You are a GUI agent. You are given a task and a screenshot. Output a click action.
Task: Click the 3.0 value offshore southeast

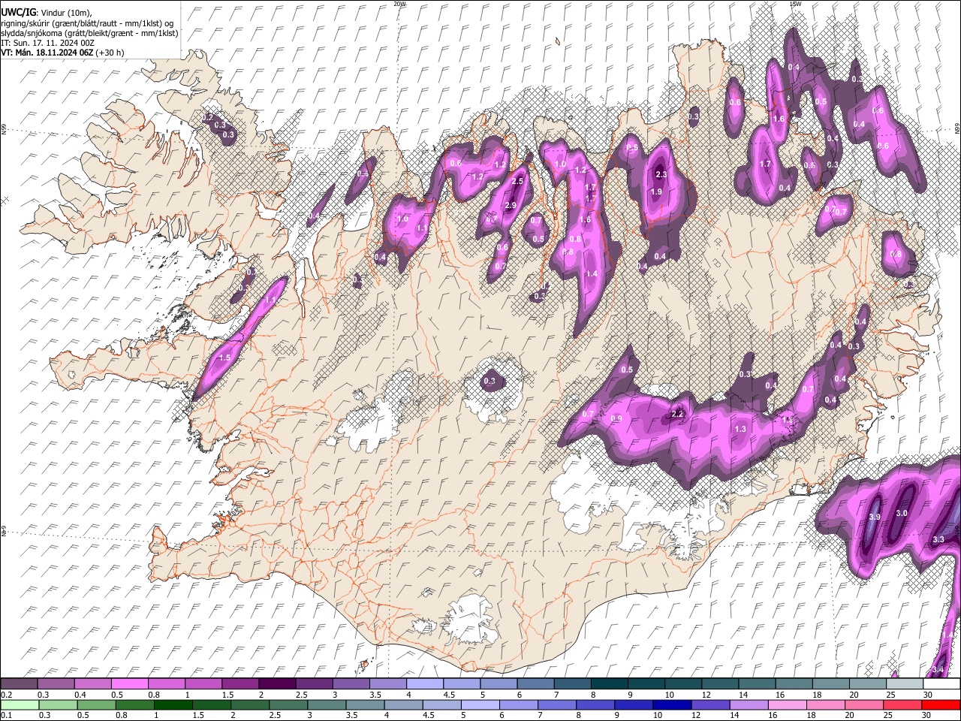[x=902, y=513]
